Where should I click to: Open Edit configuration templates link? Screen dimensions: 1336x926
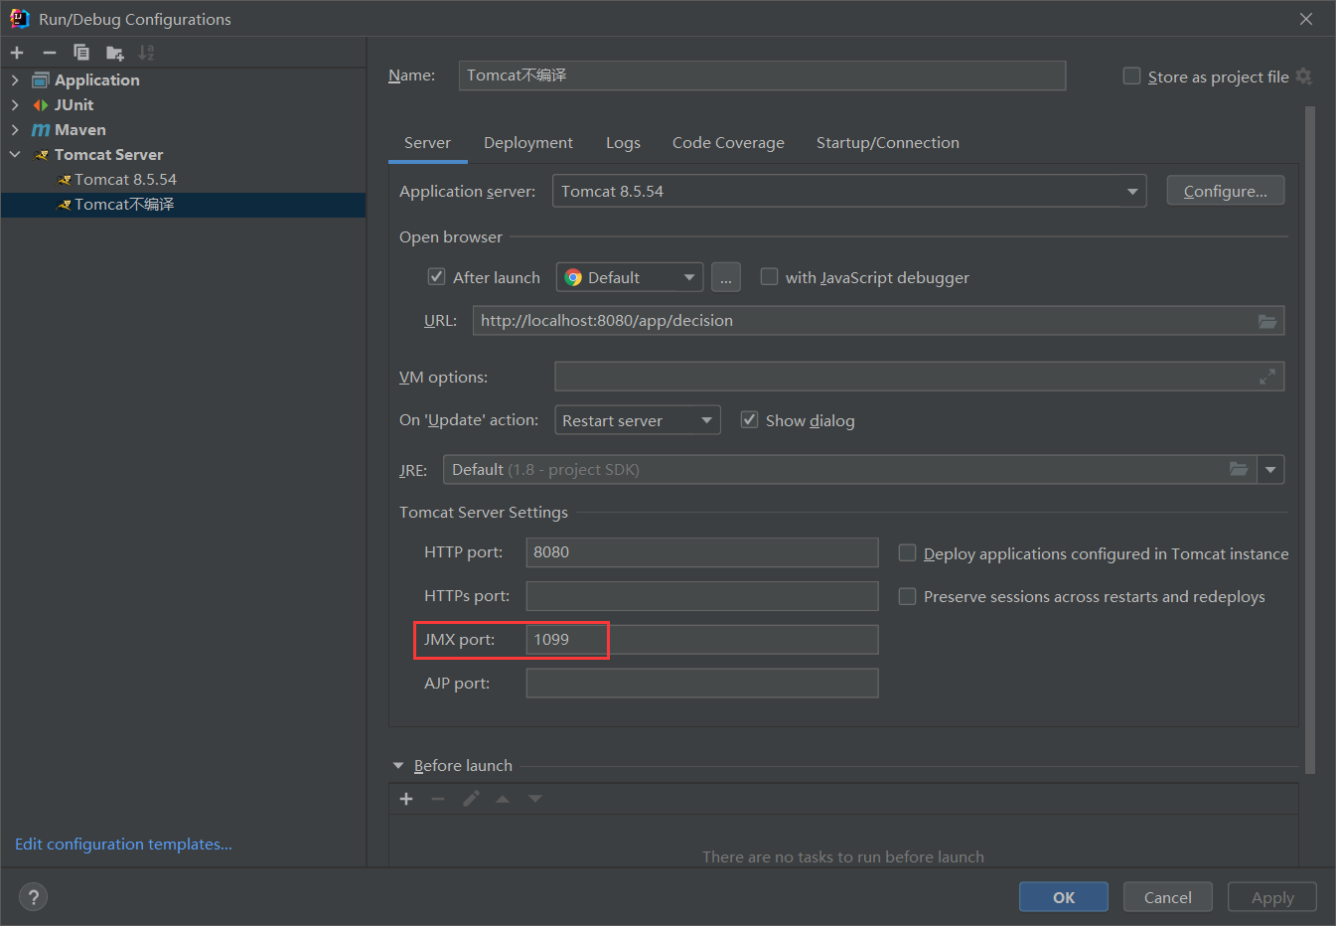tap(123, 845)
